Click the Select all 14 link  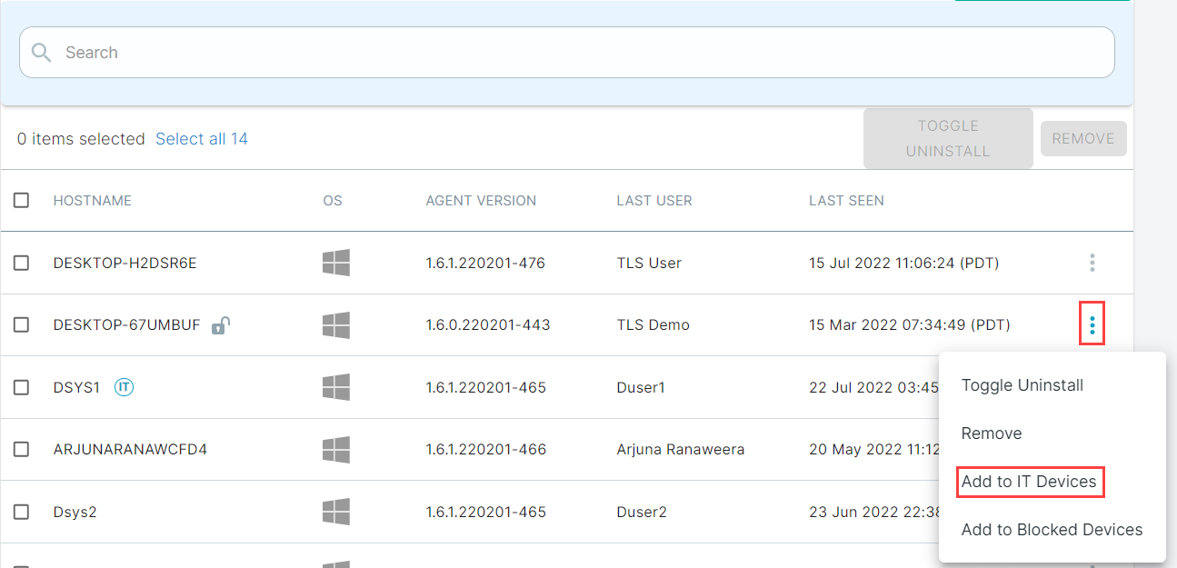pos(201,138)
